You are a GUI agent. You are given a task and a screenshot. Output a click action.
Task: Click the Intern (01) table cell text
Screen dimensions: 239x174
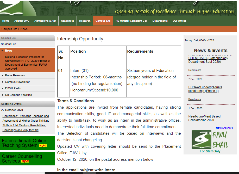(x=79, y=71)
